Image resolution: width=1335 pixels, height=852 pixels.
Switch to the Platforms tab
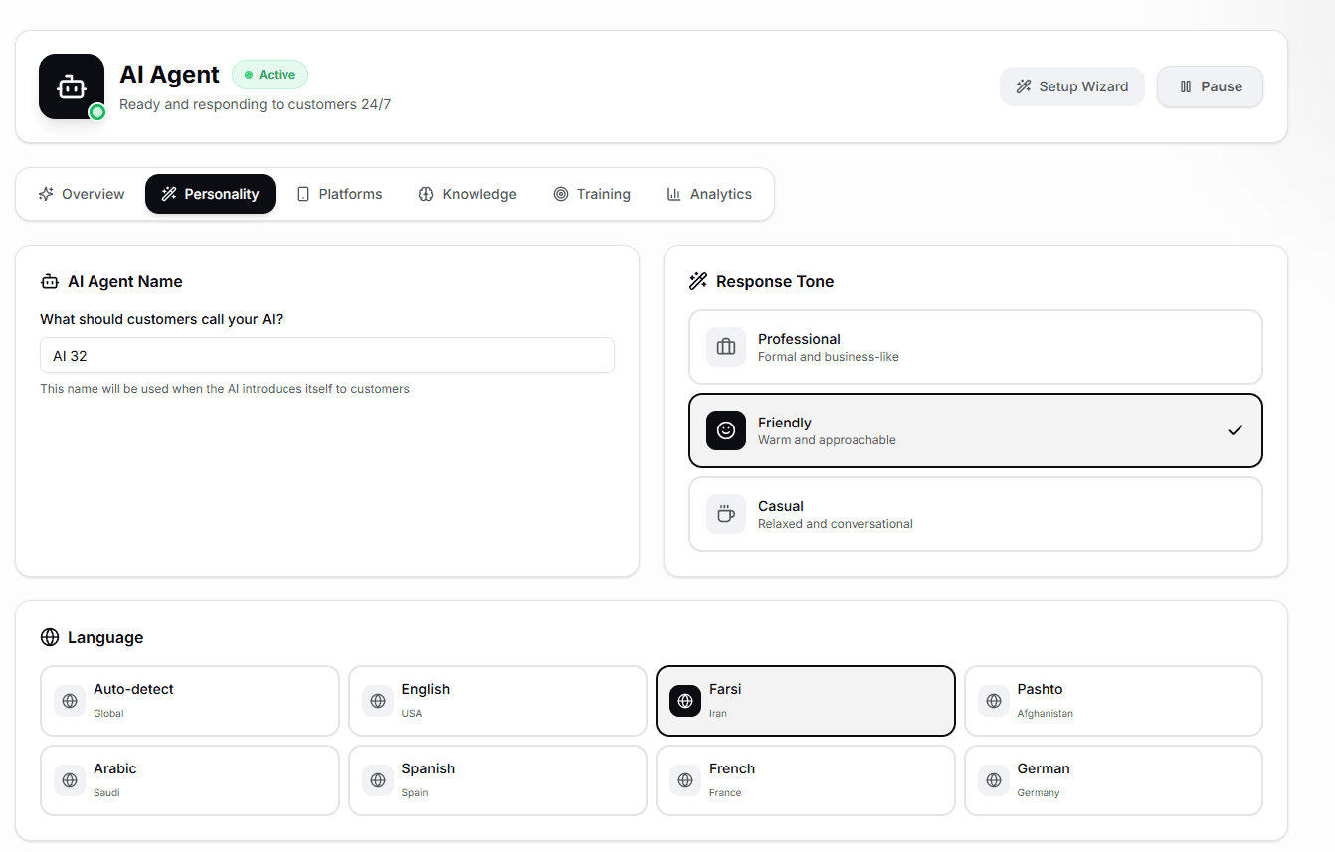[x=339, y=193]
